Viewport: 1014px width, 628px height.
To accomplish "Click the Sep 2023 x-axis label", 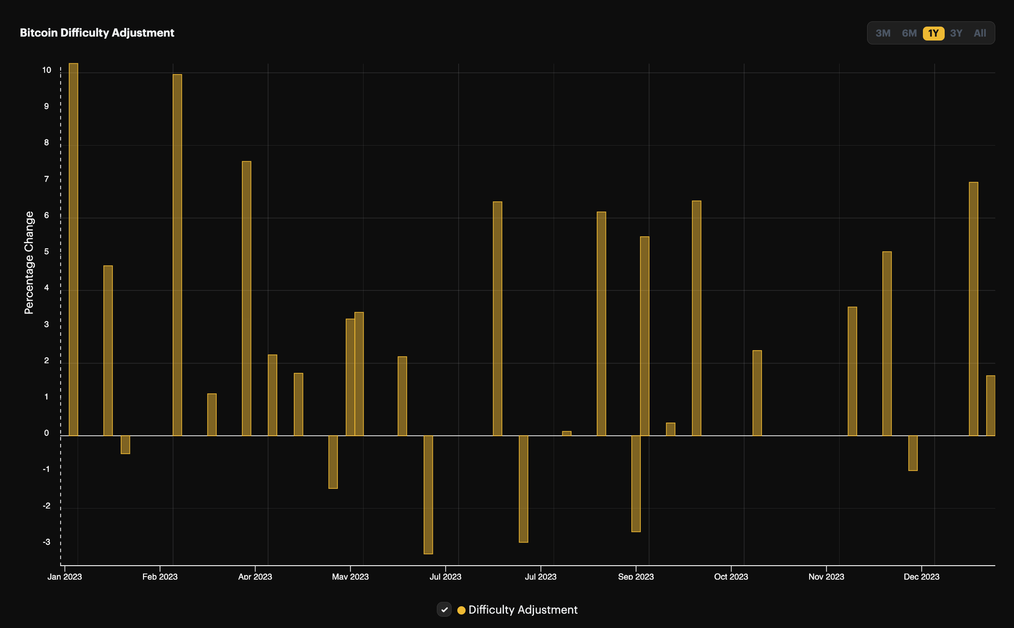I will (636, 577).
